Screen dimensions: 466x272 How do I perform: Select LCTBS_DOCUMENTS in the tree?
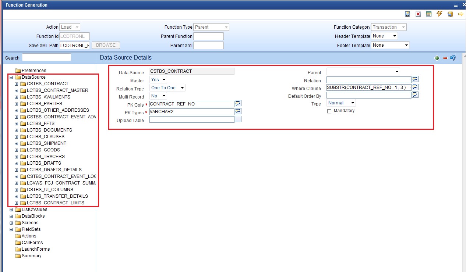click(49, 130)
